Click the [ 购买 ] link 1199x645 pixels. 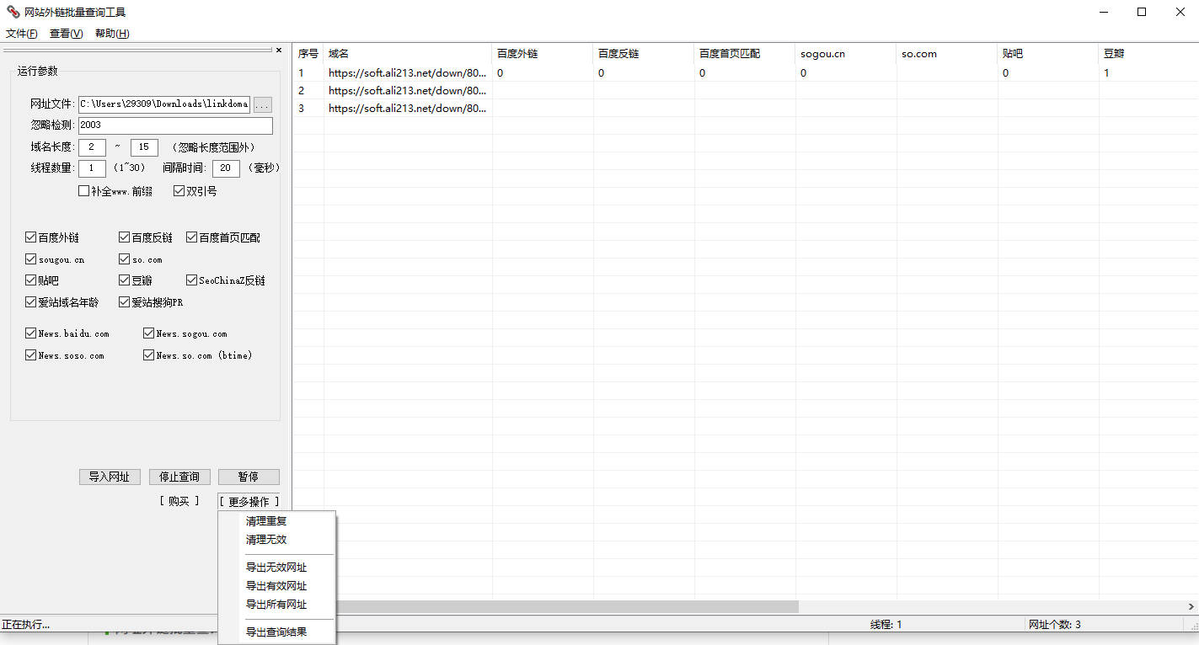[179, 501]
